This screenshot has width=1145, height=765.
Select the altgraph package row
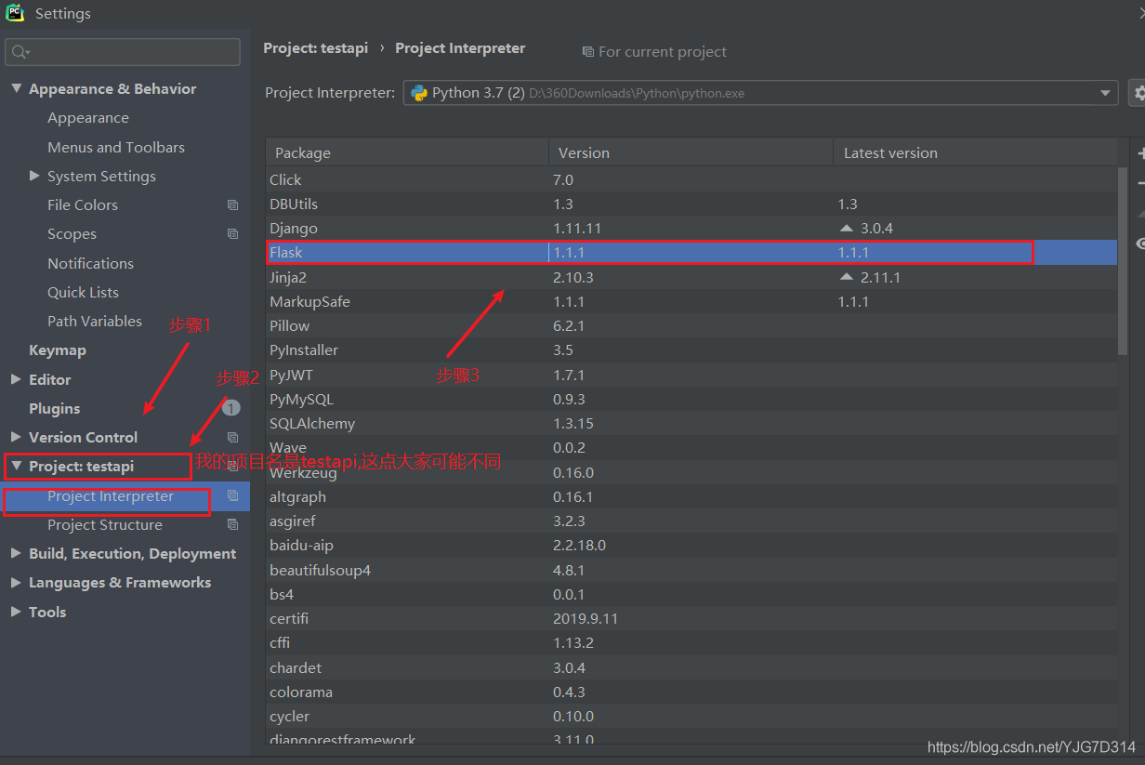click(691, 496)
